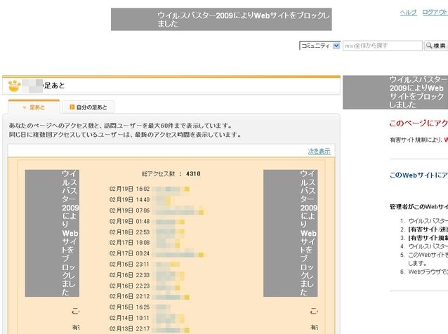Click the 次を表示 link
The height and width of the screenshot is (334, 448).
[319, 152]
